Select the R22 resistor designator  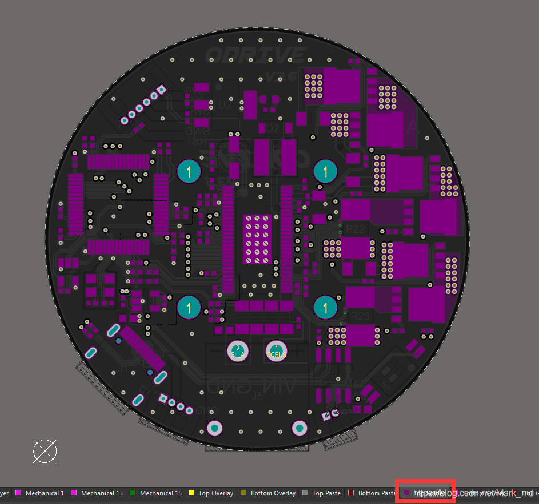pyautogui.click(x=355, y=229)
